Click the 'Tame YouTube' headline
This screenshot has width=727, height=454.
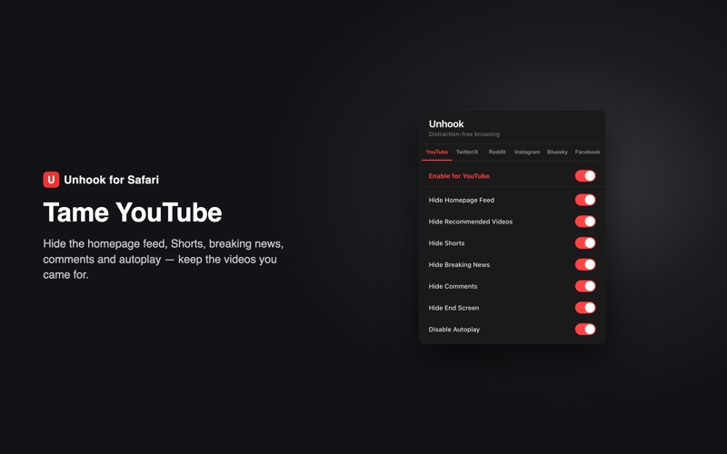133,212
